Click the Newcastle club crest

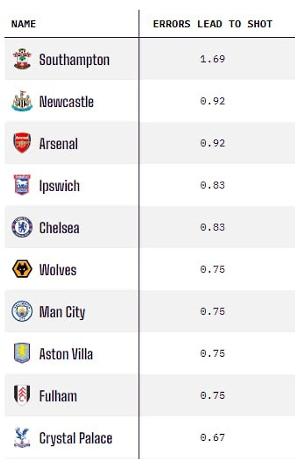22,102
